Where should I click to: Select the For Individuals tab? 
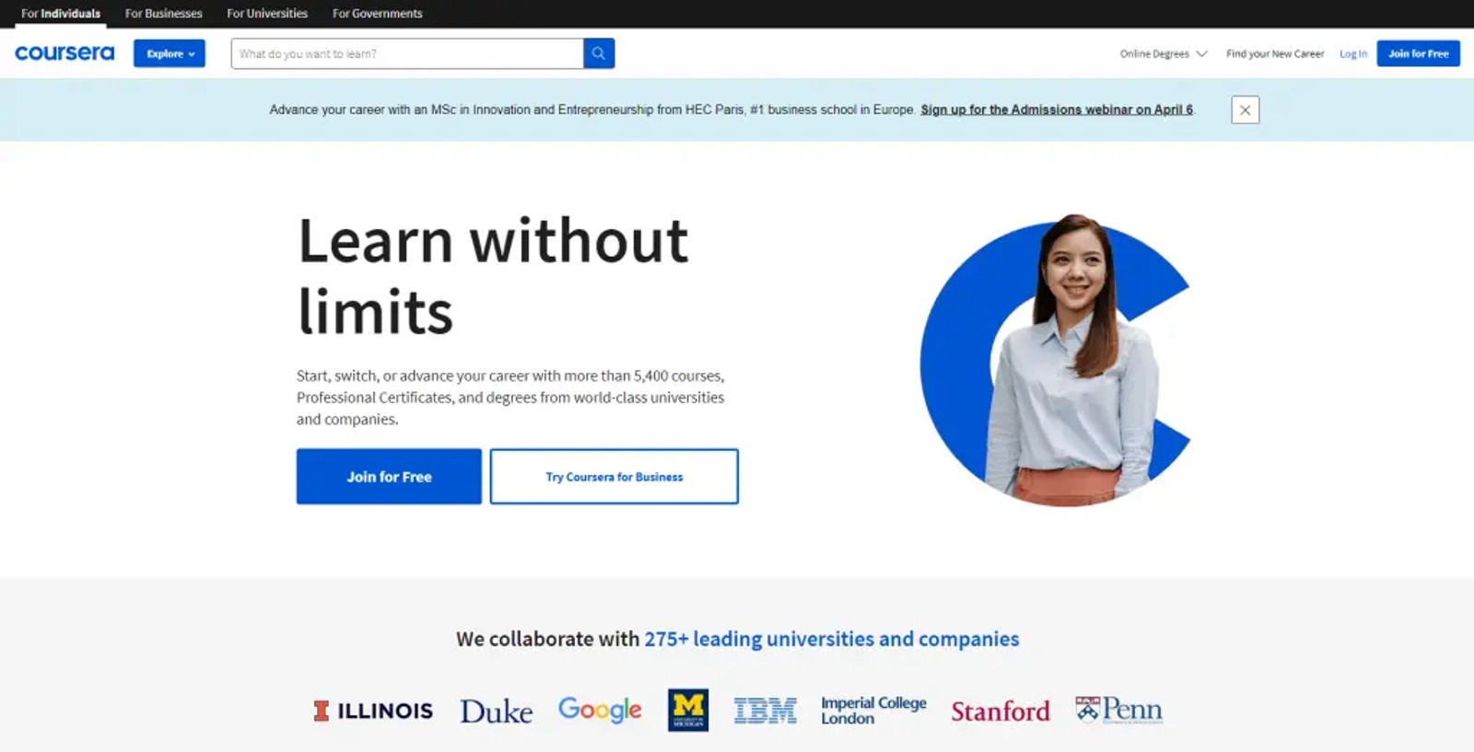point(61,14)
